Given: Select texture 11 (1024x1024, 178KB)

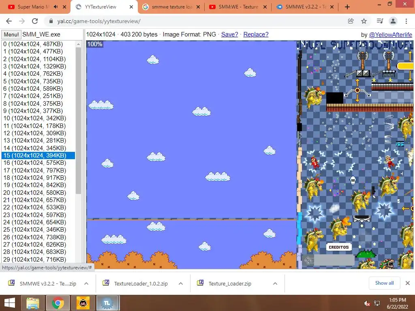Looking at the screenshot, I should point(39,126).
